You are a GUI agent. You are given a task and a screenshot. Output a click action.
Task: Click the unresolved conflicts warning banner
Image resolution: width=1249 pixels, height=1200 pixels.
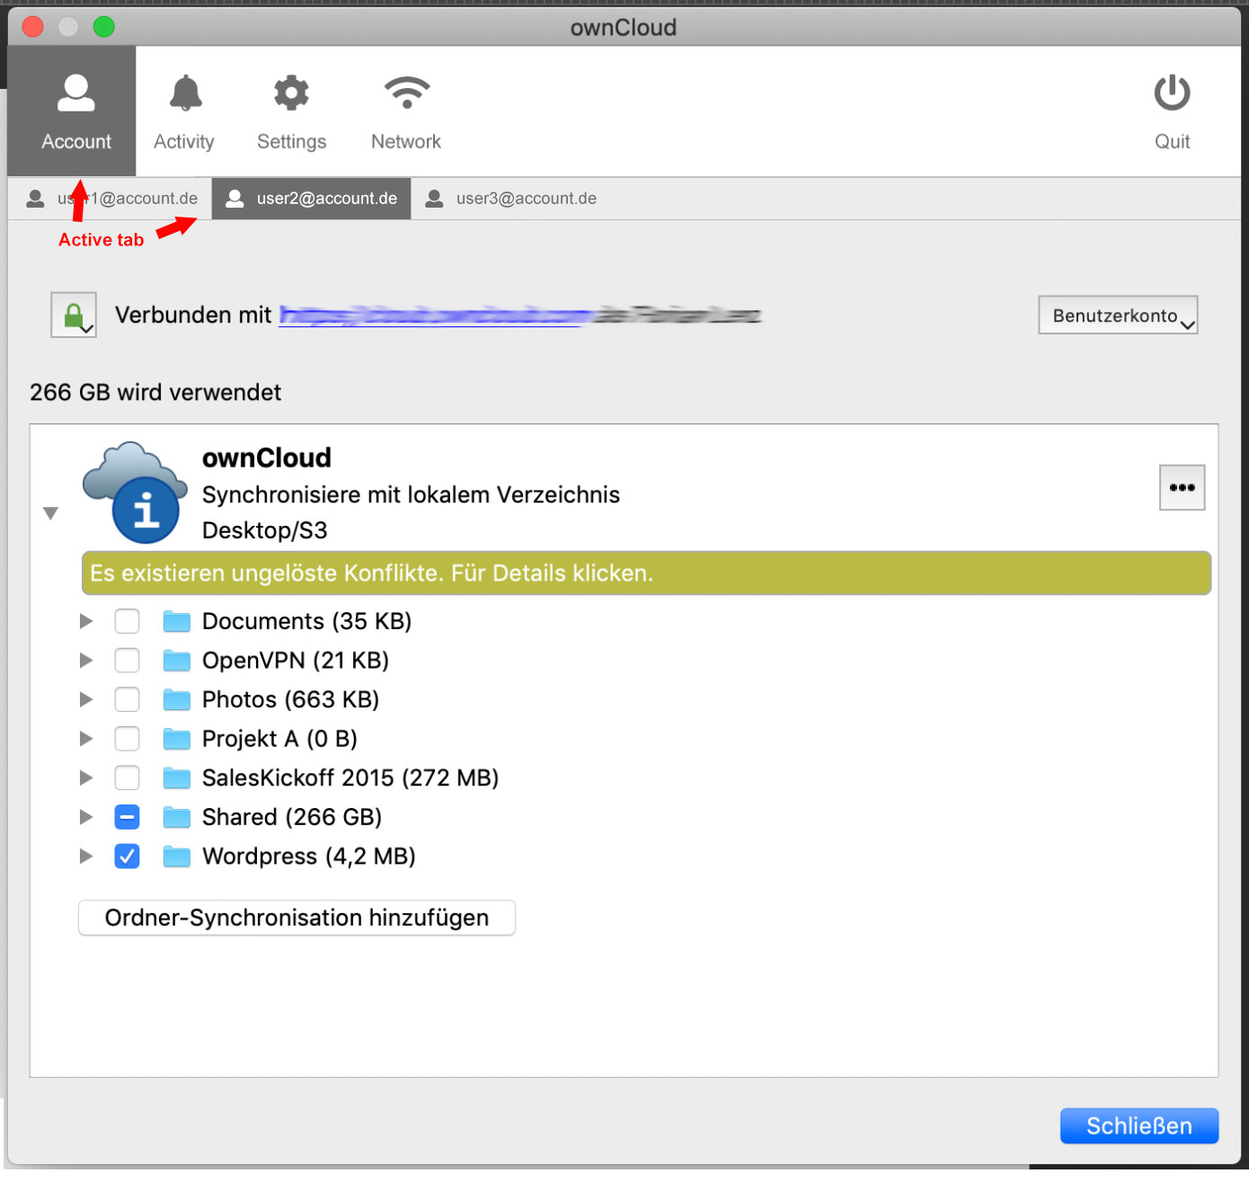646,573
